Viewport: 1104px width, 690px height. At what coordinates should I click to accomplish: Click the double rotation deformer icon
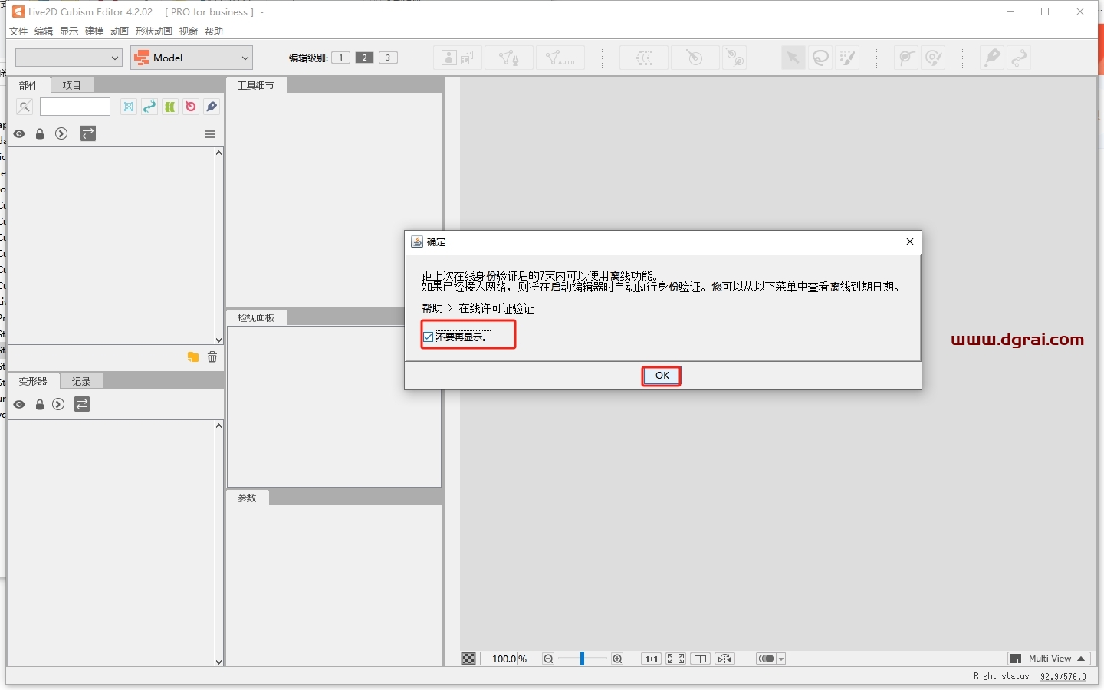click(734, 58)
